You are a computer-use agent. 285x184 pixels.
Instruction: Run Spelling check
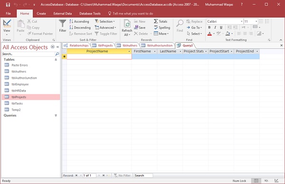coord(162,28)
